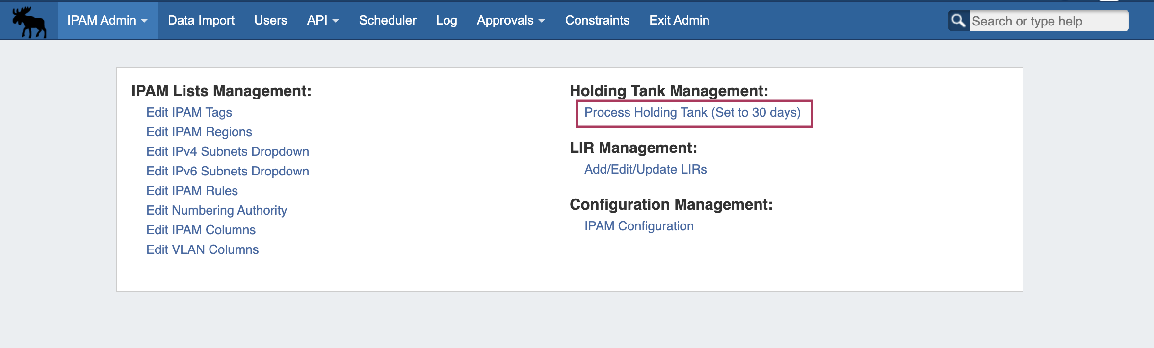Screen dimensions: 1154x348
Task: Open the Edit IPAM Tags link
Action: (189, 112)
